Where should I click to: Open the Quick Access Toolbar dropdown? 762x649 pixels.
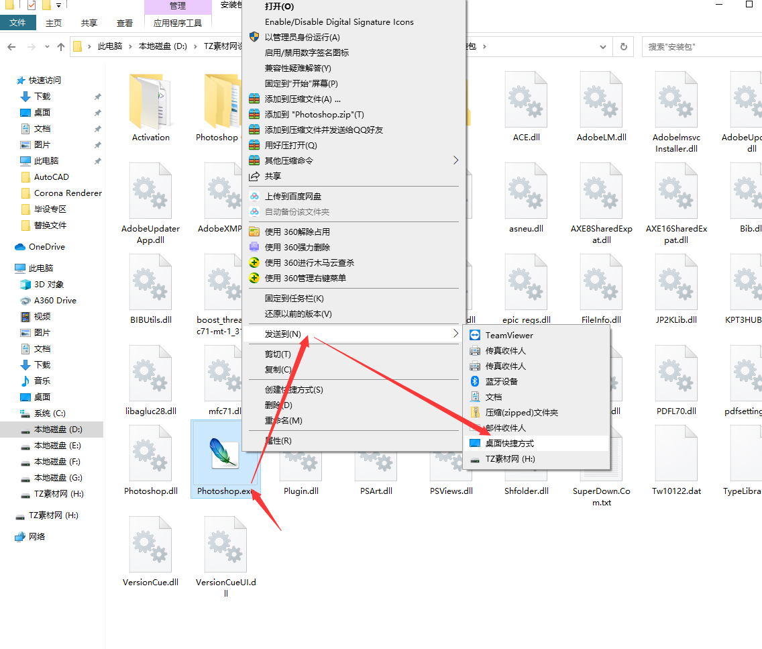(58, 5)
